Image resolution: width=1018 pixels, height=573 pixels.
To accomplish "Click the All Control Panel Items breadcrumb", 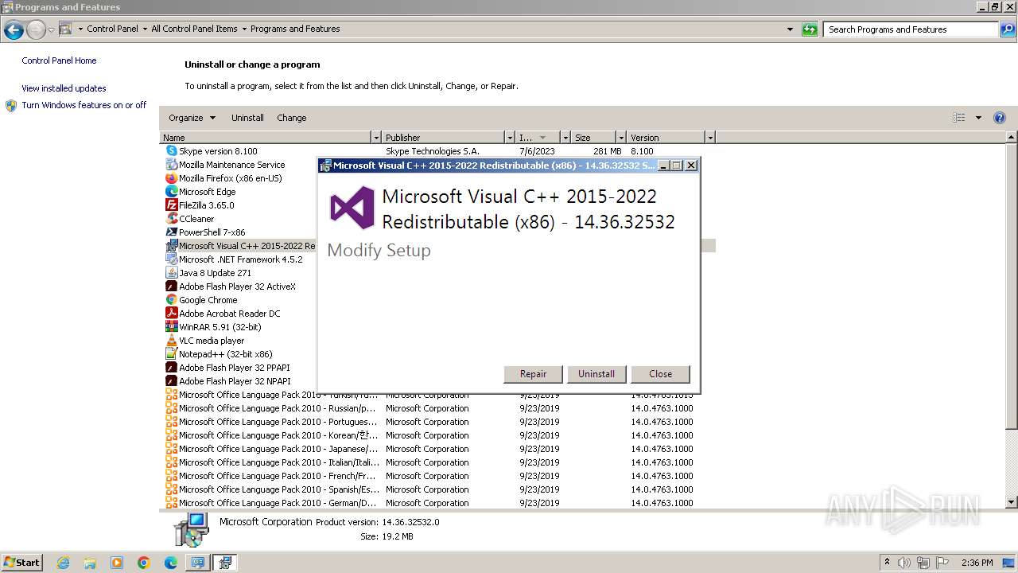I will pyautogui.click(x=194, y=29).
